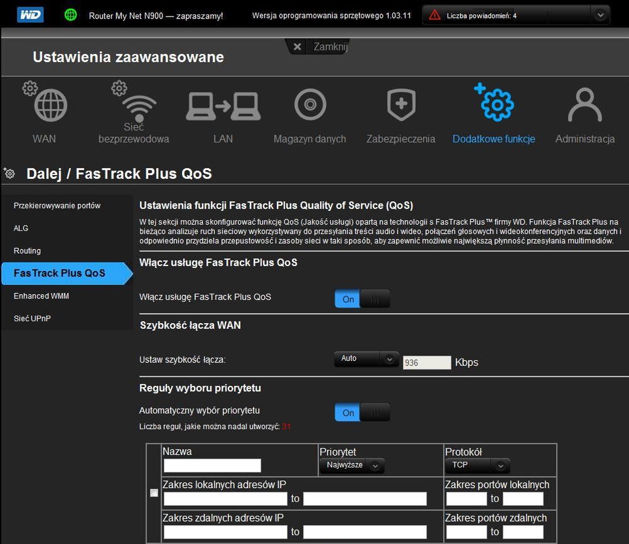Click the Dodatkowe funkcje tab label
This screenshot has height=544, width=629.
[x=494, y=139]
